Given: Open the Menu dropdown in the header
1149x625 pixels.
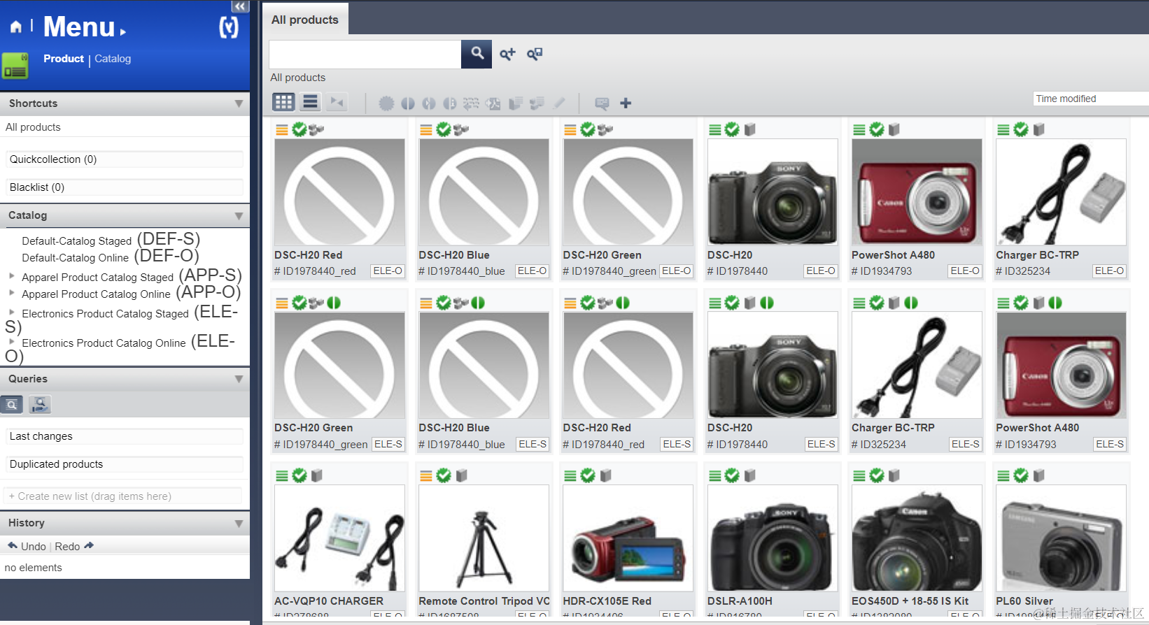Looking at the screenshot, I should (x=85, y=27).
